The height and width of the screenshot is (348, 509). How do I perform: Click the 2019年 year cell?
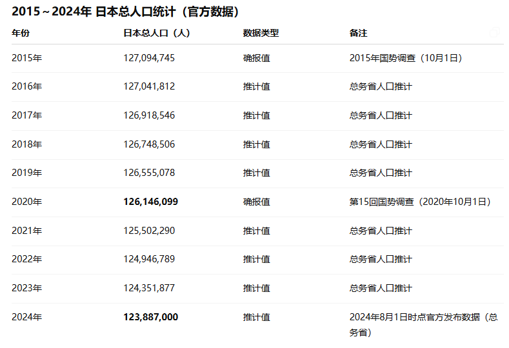[x=26, y=173]
